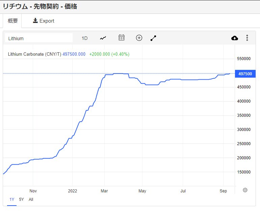
Task: Click the 400000 axis label
Action: pyautogui.click(x=244, y=101)
